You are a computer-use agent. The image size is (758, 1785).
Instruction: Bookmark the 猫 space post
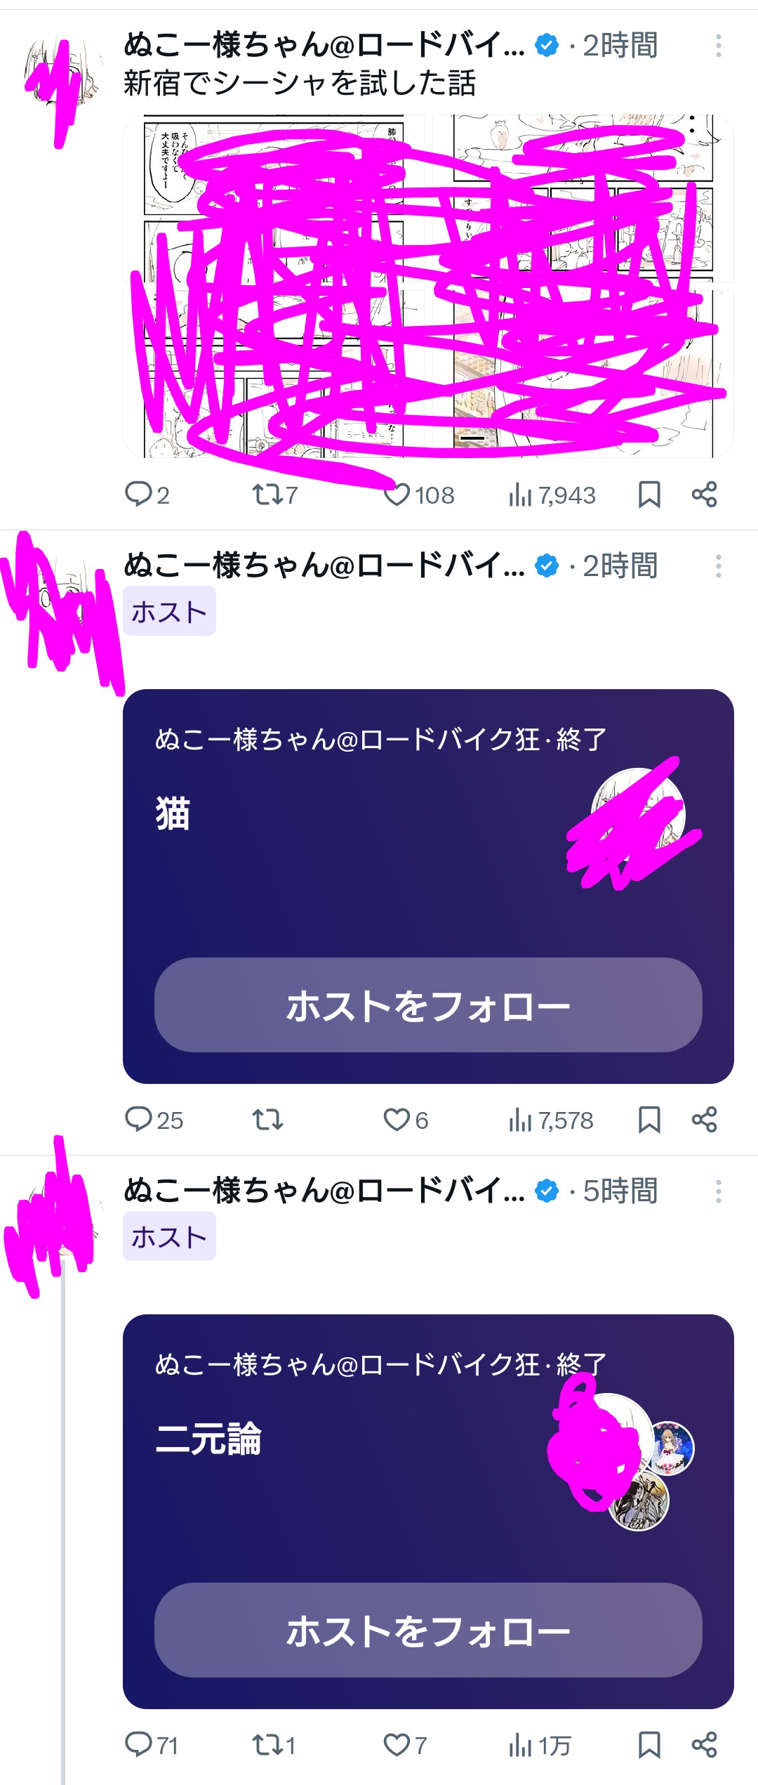click(x=649, y=1120)
